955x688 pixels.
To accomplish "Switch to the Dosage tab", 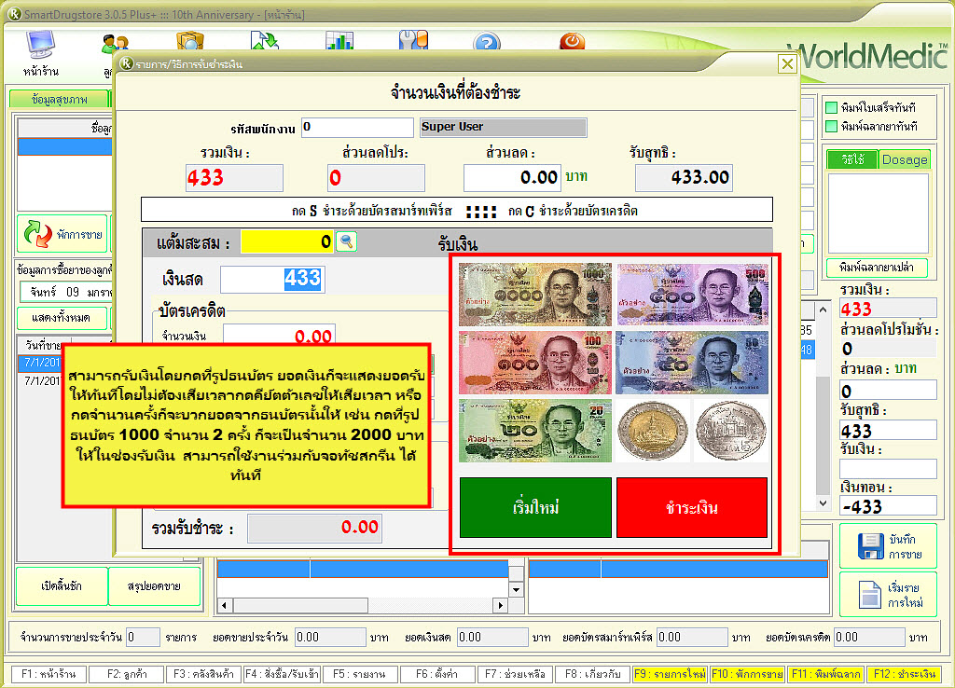I will tap(905, 159).
